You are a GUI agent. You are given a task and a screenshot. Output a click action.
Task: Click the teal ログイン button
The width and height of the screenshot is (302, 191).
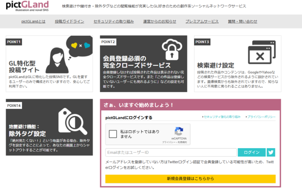[251, 152]
